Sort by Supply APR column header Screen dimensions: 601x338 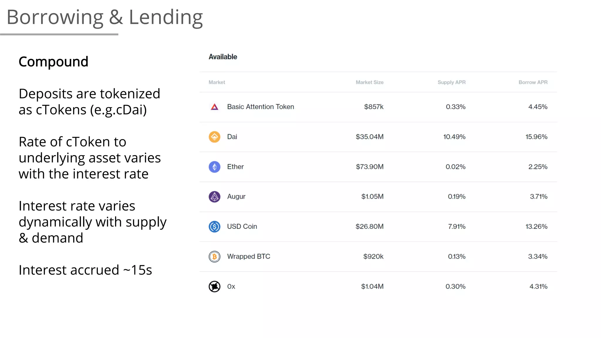pyautogui.click(x=451, y=82)
